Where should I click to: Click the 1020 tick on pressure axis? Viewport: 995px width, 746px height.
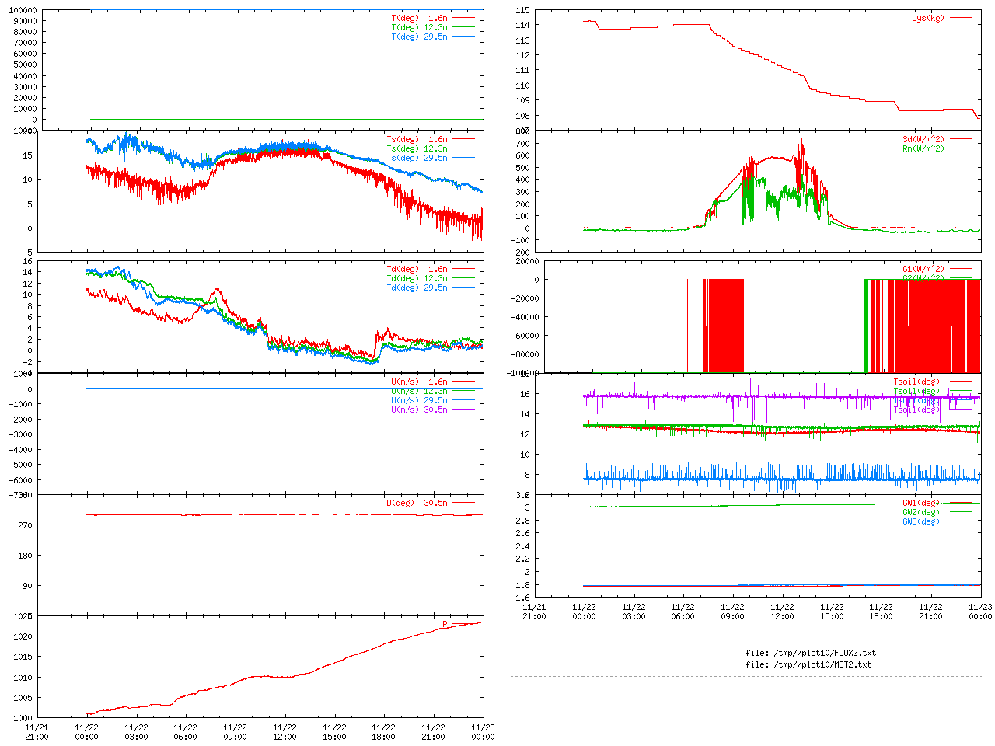tap(23, 636)
